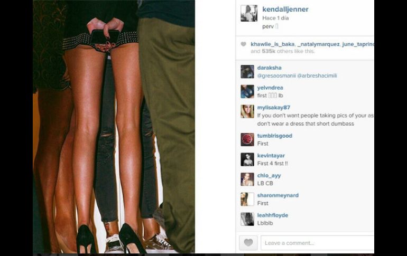Open the @arbreshacimili mention link
407x256 pixels.
pyautogui.click(x=317, y=75)
